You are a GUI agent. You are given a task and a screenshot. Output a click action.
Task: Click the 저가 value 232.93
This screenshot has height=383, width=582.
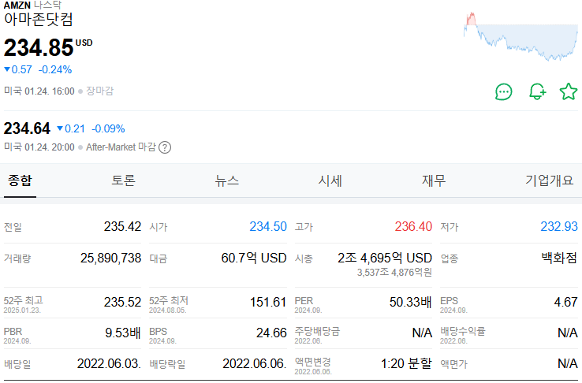point(559,226)
